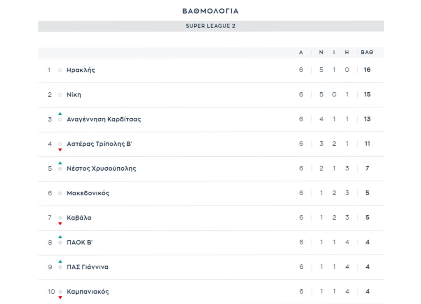Click red down arrow beside Καμπανιακός
Viewport: 421px width, 304px height.
point(60,297)
